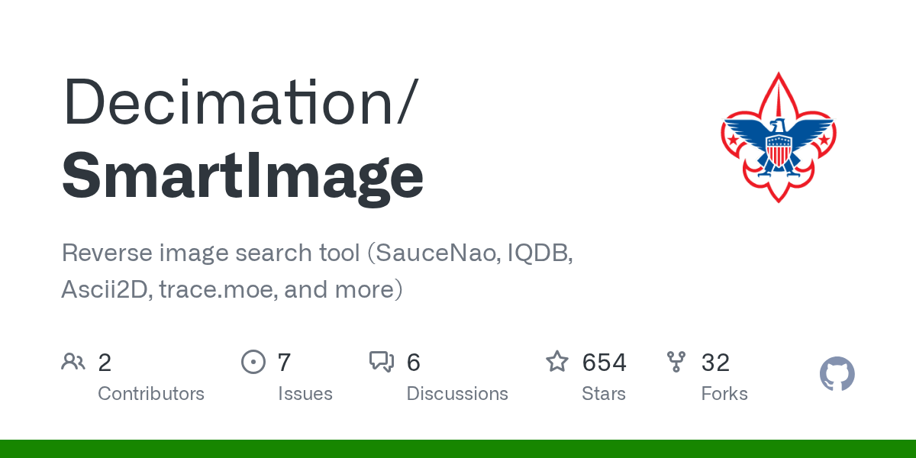This screenshot has width=916, height=458.
Task: Click the repository description text
Action: click(x=317, y=271)
